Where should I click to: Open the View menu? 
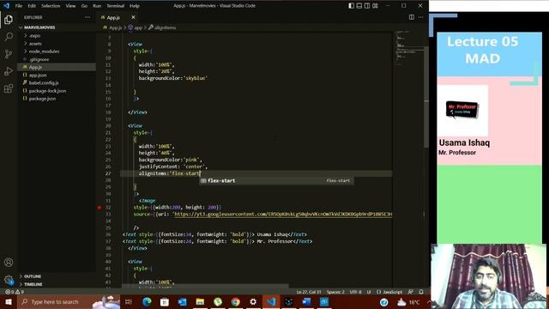pos(70,6)
